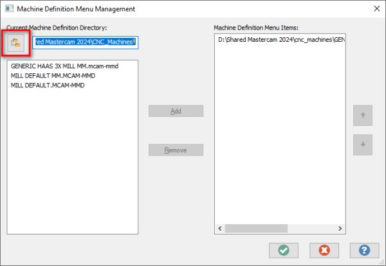Screen dimensions: 386x266
Task: Select GENERIC HAAS 3X MILL MM.mcam-mmd file
Action: tap(64, 66)
